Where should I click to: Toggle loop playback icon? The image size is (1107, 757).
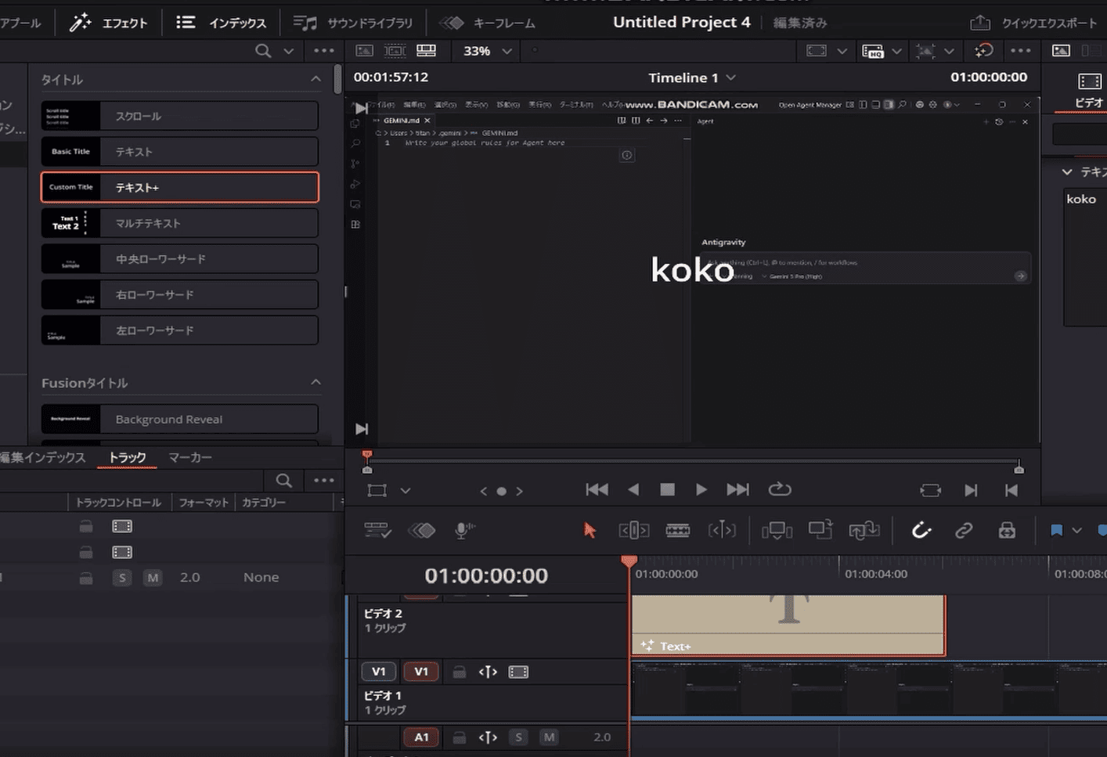click(x=780, y=489)
